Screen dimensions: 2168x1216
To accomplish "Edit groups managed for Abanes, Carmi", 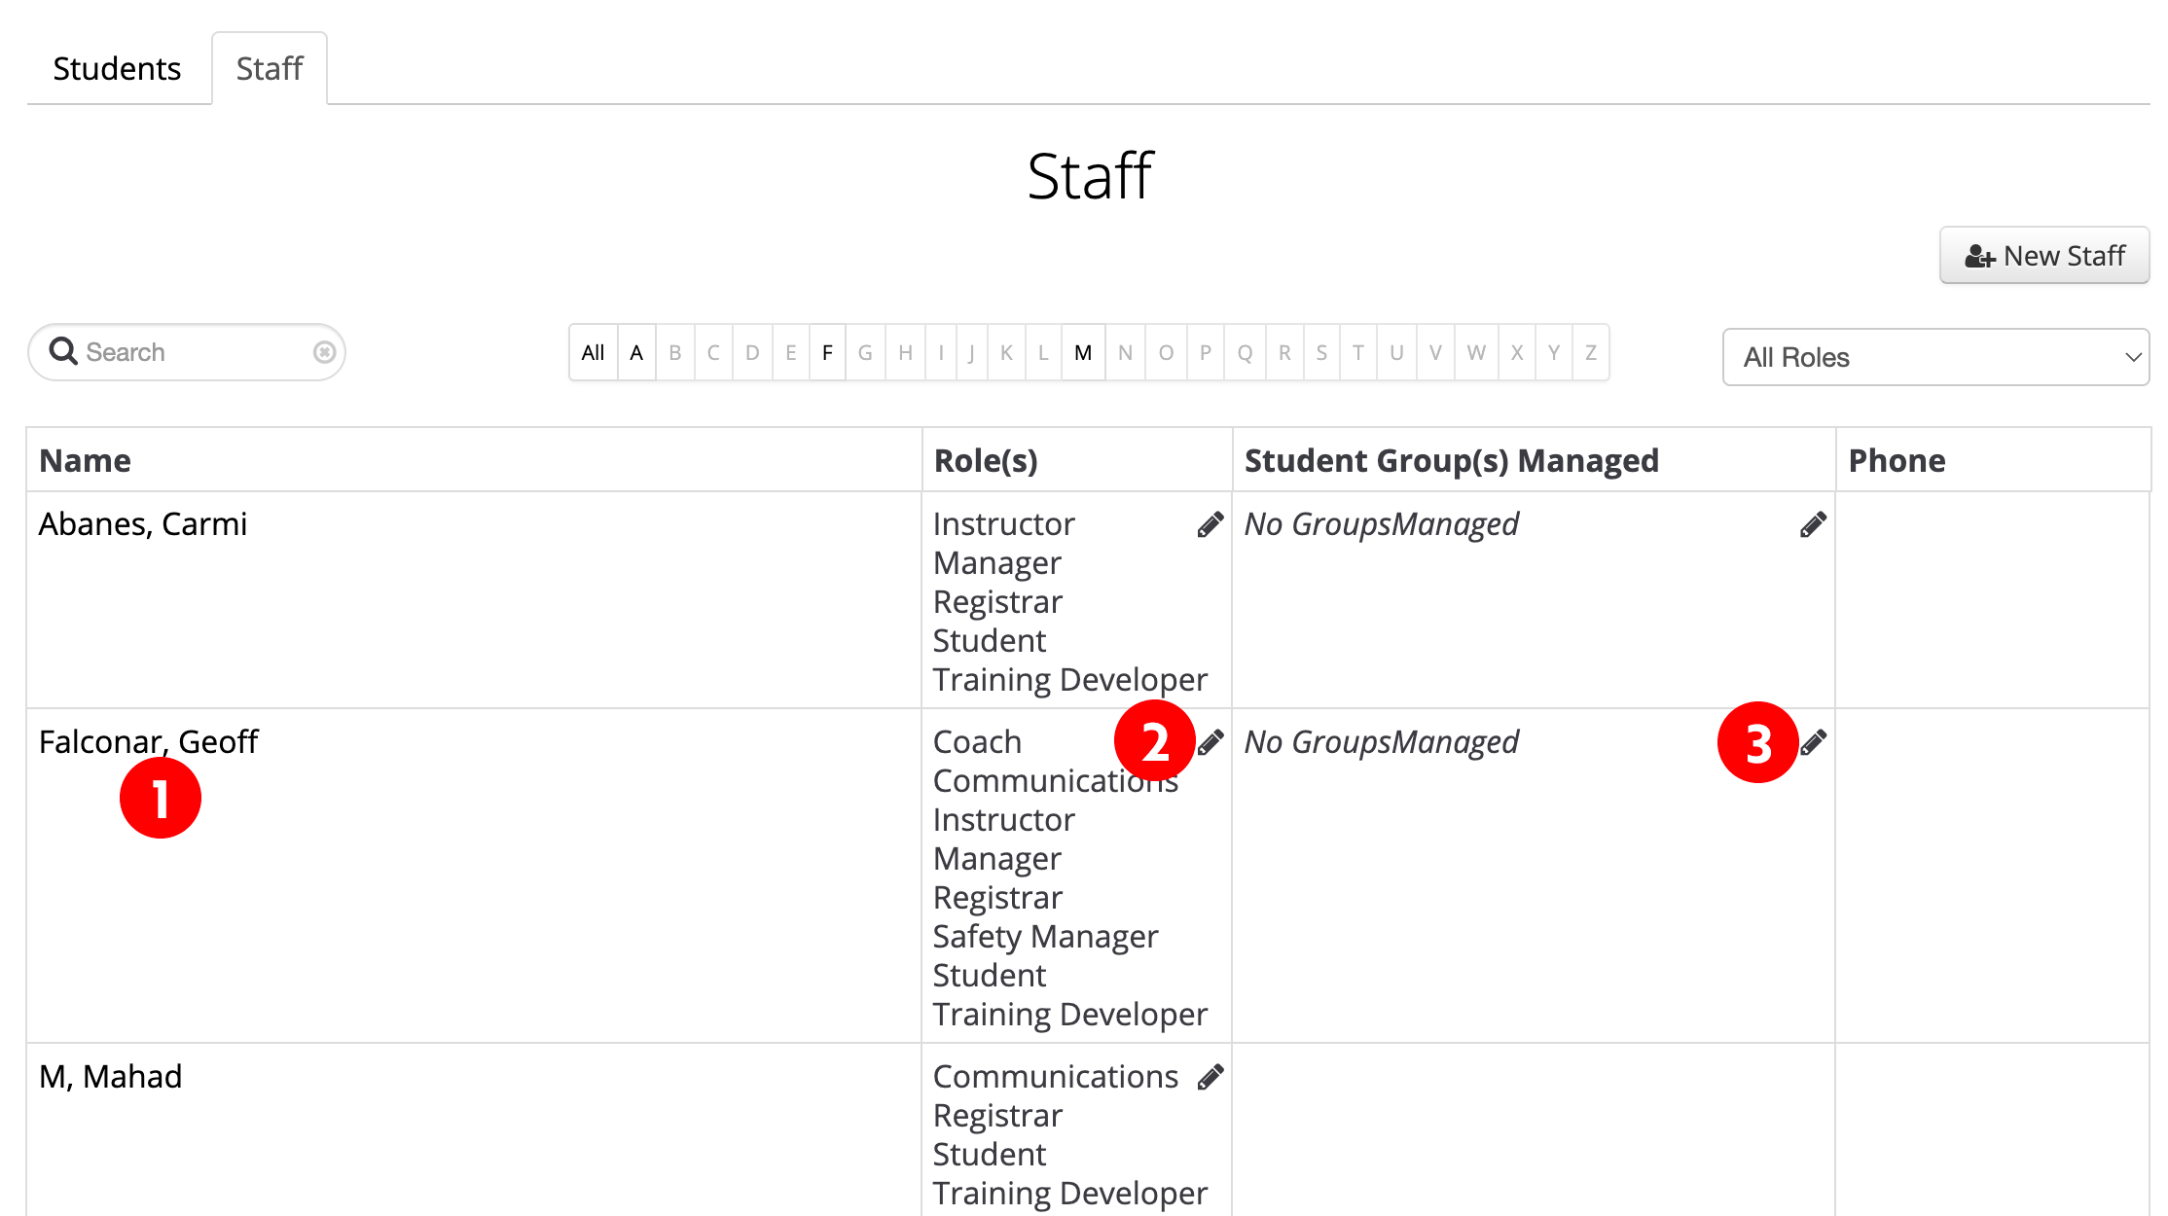I will point(1812,525).
